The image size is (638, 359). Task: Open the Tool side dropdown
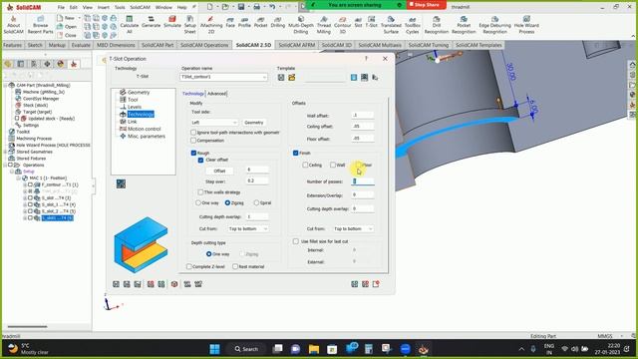[214, 123]
